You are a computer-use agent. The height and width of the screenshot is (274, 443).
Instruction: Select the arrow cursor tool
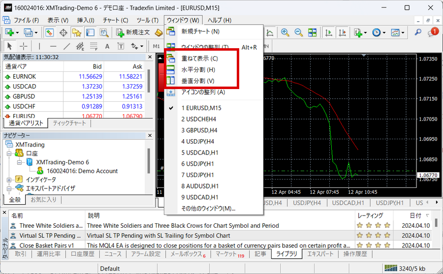pyautogui.click(x=9, y=46)
